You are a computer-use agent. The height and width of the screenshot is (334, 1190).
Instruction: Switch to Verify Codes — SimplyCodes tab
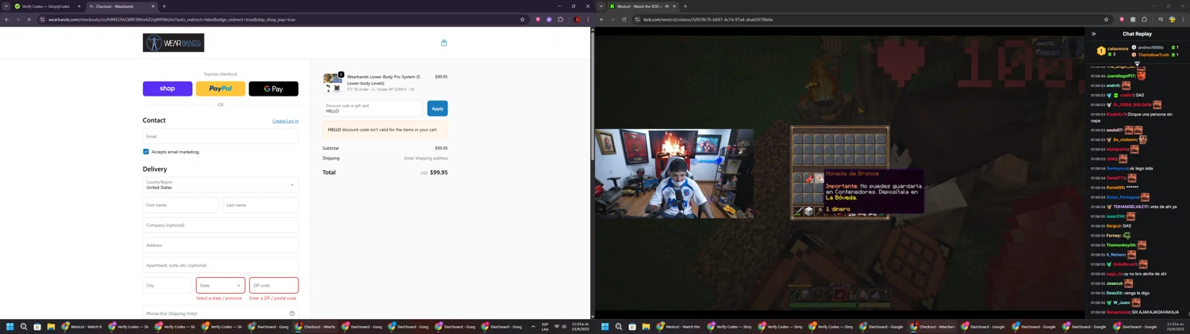(x=48, y=6)
